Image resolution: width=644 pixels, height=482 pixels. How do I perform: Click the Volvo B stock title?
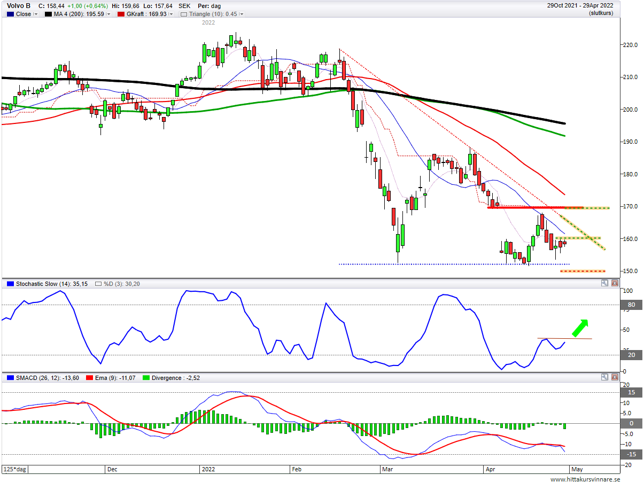18,6
